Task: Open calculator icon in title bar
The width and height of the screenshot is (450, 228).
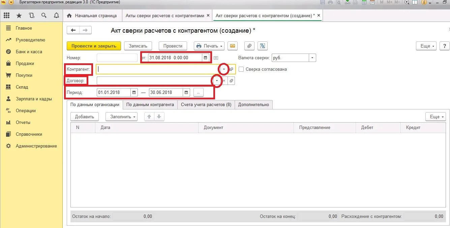Action: (x=364, y=2)
